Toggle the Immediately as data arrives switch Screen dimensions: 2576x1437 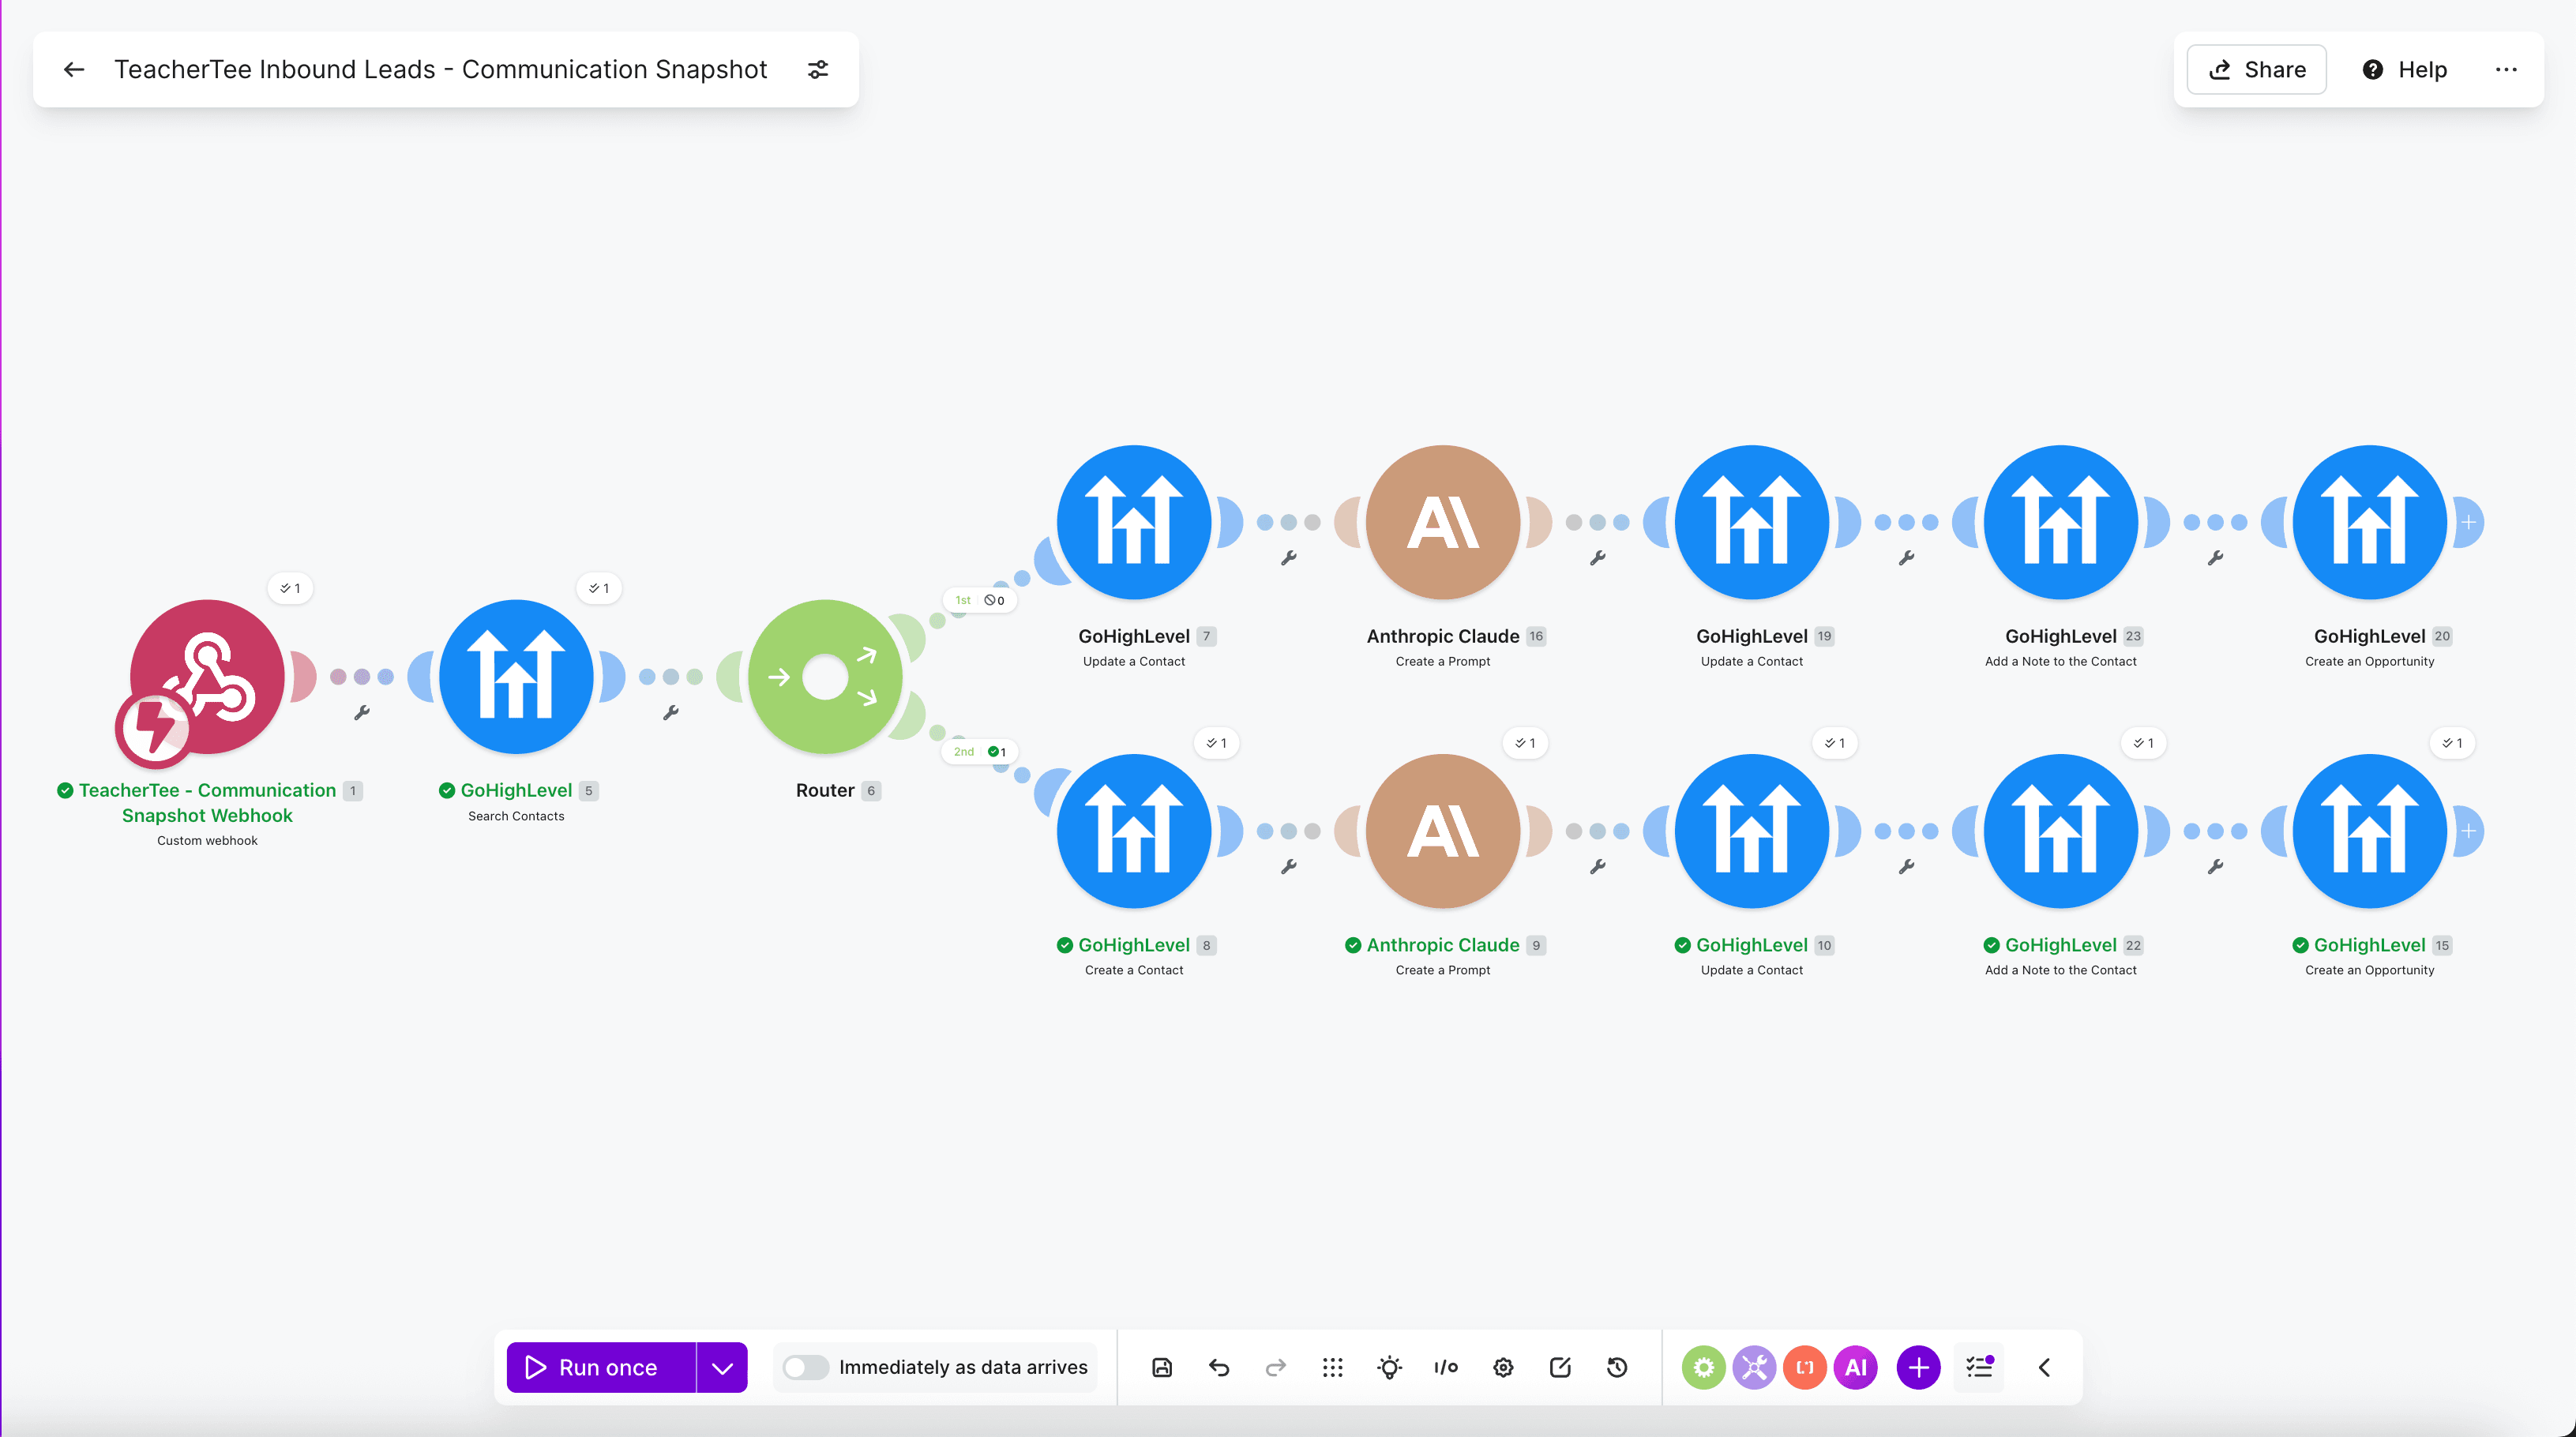805,1367
